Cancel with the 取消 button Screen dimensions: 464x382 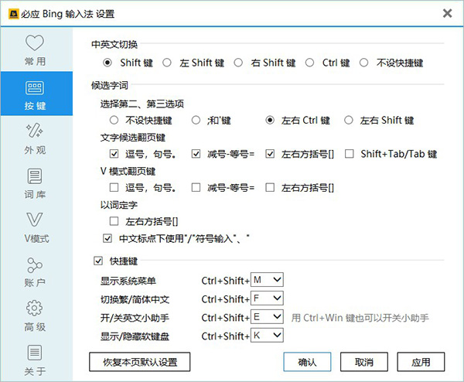tap(364, 362)
